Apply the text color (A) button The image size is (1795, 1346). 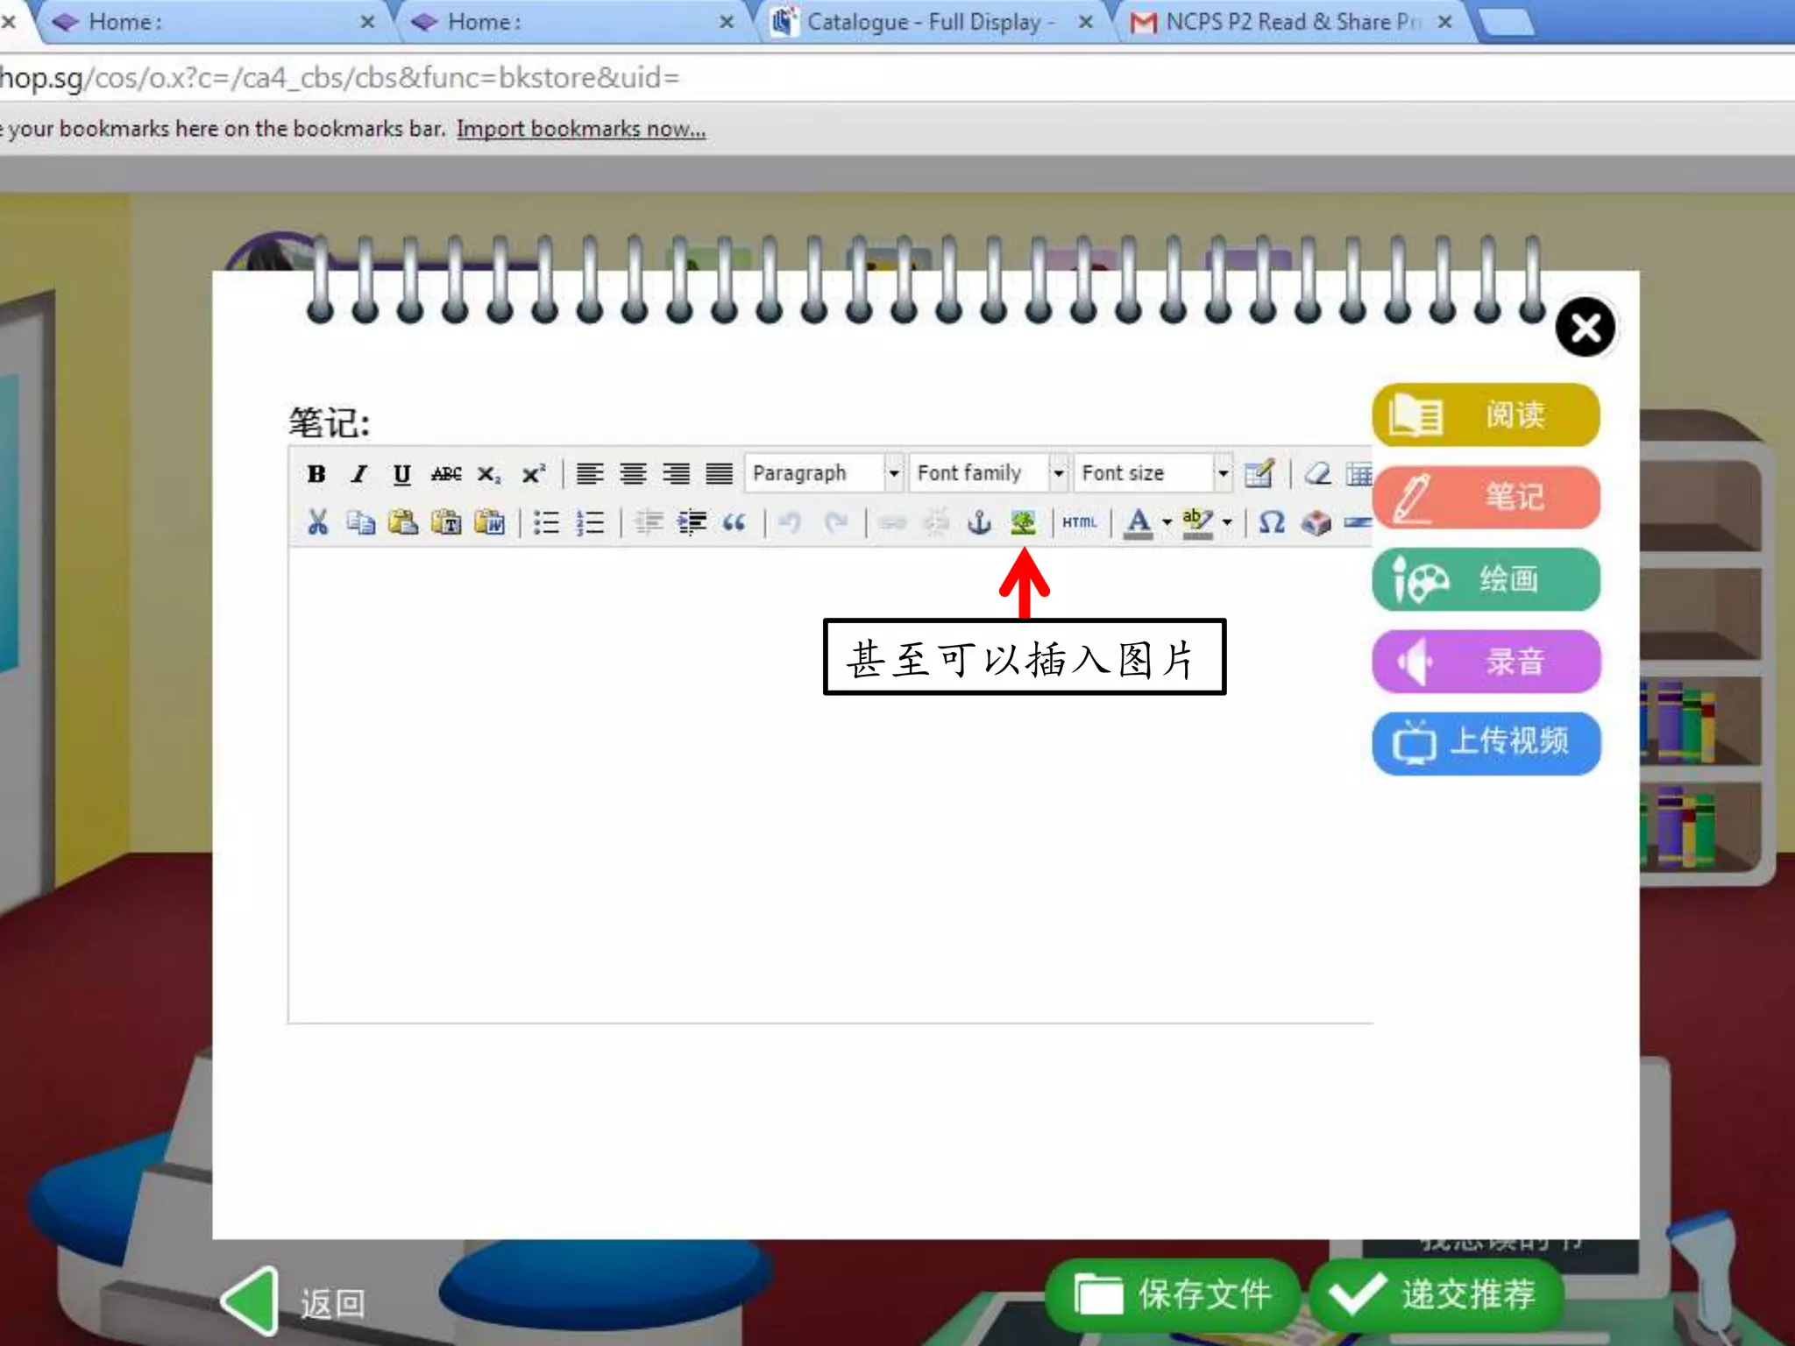[1139, 523]
